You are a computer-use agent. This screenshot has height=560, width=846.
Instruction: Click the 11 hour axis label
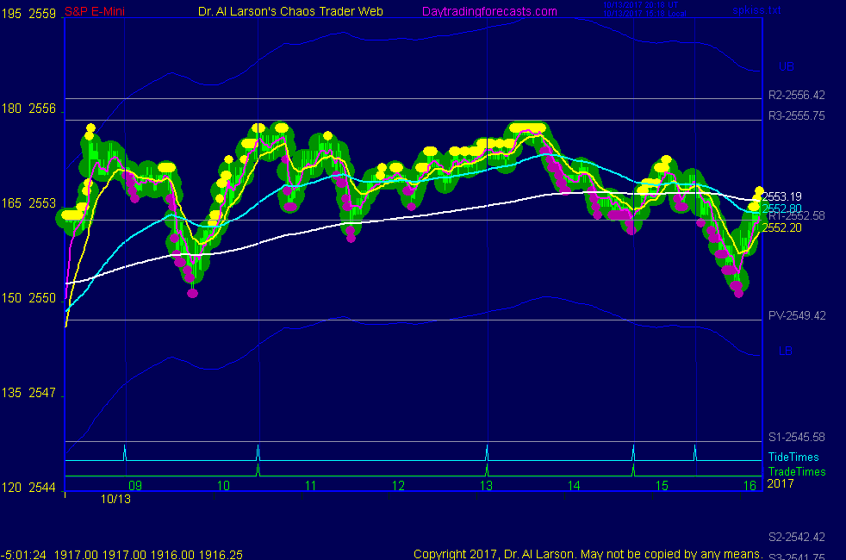[311, 486]
